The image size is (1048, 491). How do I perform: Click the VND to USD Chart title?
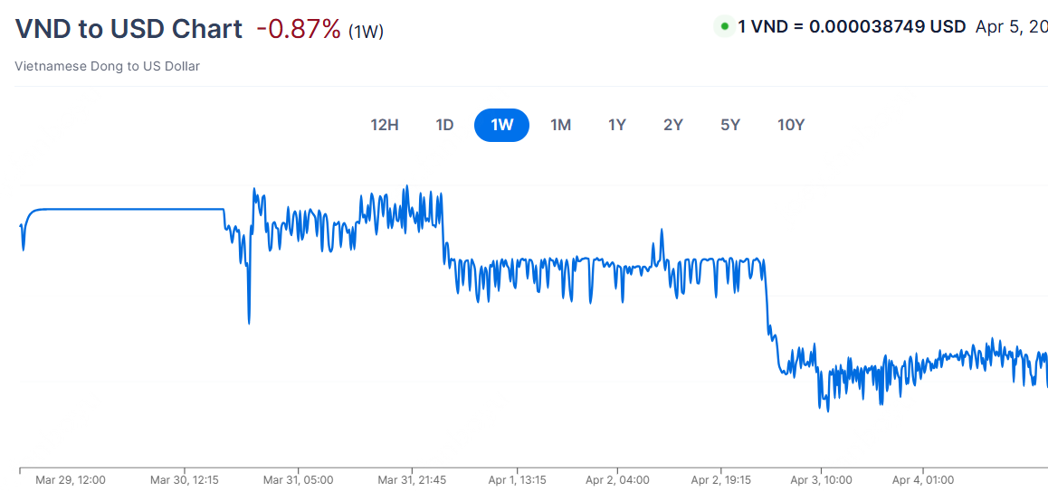pyautogui.click(x=129, y=29)
